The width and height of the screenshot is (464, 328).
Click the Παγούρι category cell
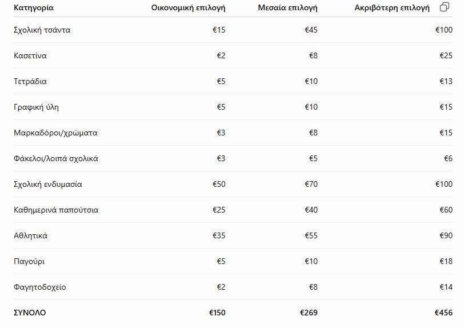[29, 262]
